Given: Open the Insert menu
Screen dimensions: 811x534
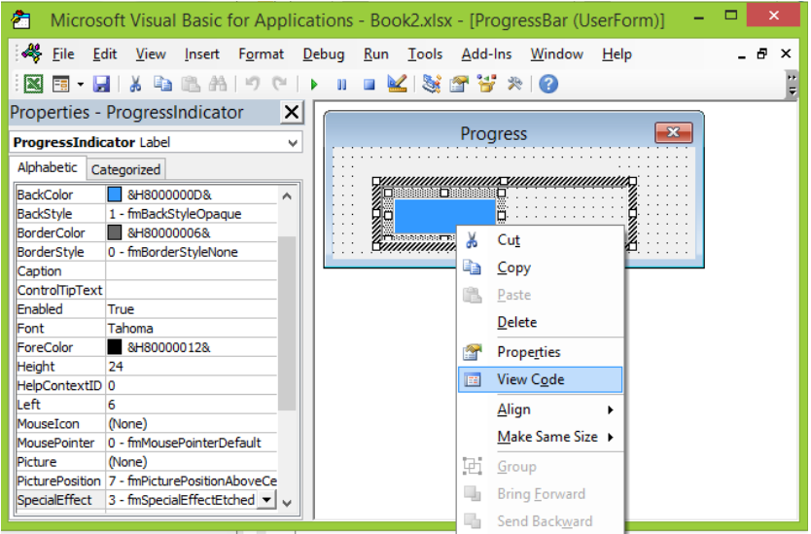Looking at the screenshot, I should (201, 53).
